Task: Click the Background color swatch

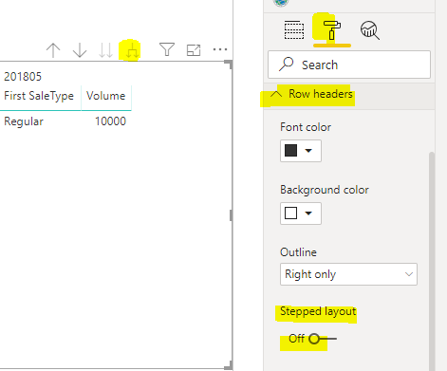Action: [x=290, y=213]
